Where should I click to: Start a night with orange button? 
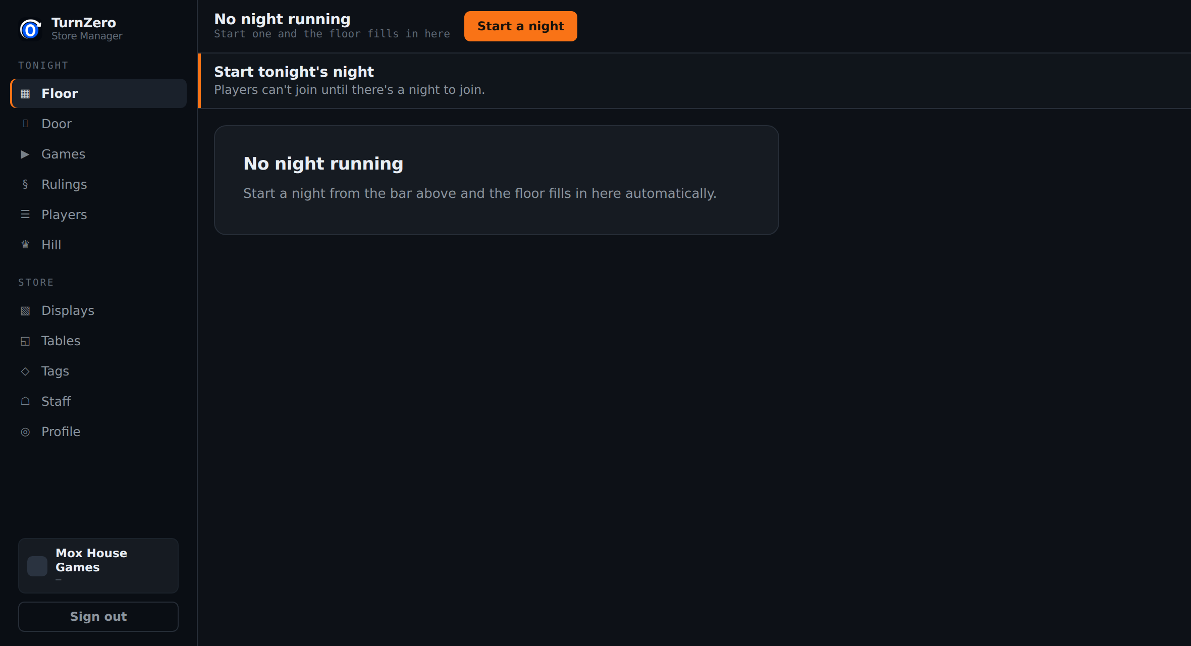pos(520,26)
